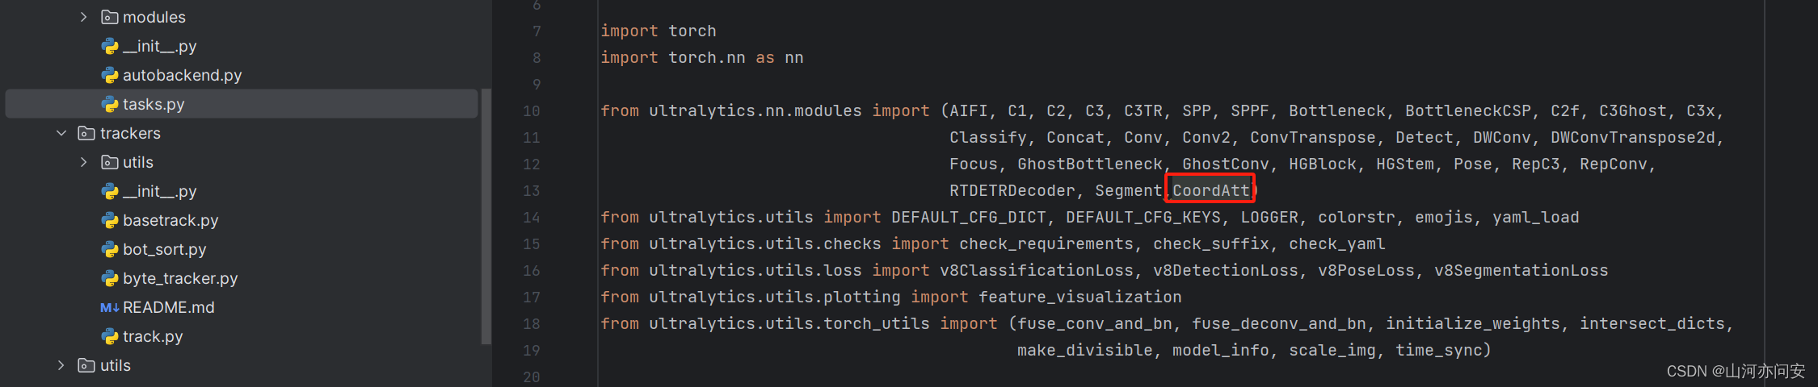Expand the bottom utils folder

pos(61,365)
